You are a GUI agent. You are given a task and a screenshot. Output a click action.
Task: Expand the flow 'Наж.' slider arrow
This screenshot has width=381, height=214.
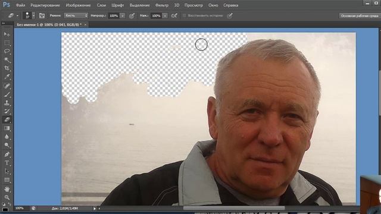pyautogui.click(x=165, y=16)
